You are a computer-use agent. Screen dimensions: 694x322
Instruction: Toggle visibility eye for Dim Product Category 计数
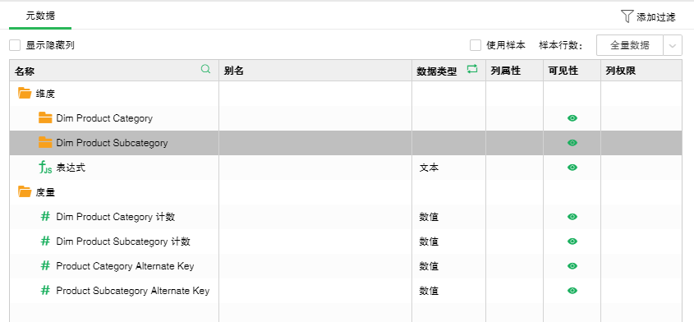pos(572,217)
